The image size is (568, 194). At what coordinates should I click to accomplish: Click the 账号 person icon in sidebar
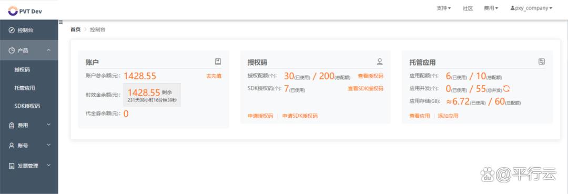[x=12, y=146]
